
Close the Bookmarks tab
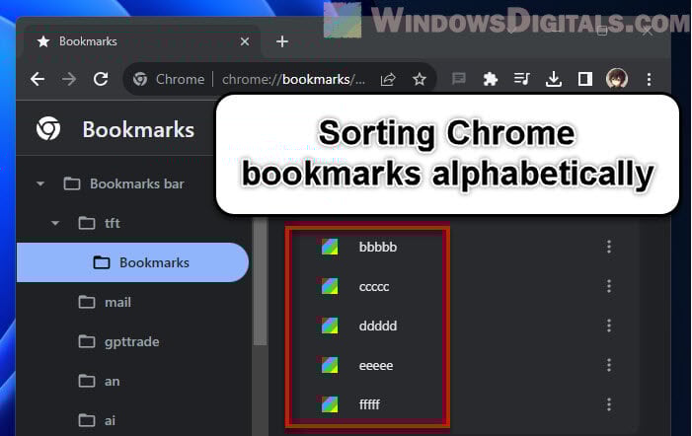pyautogui.click(x=245, y=41)
